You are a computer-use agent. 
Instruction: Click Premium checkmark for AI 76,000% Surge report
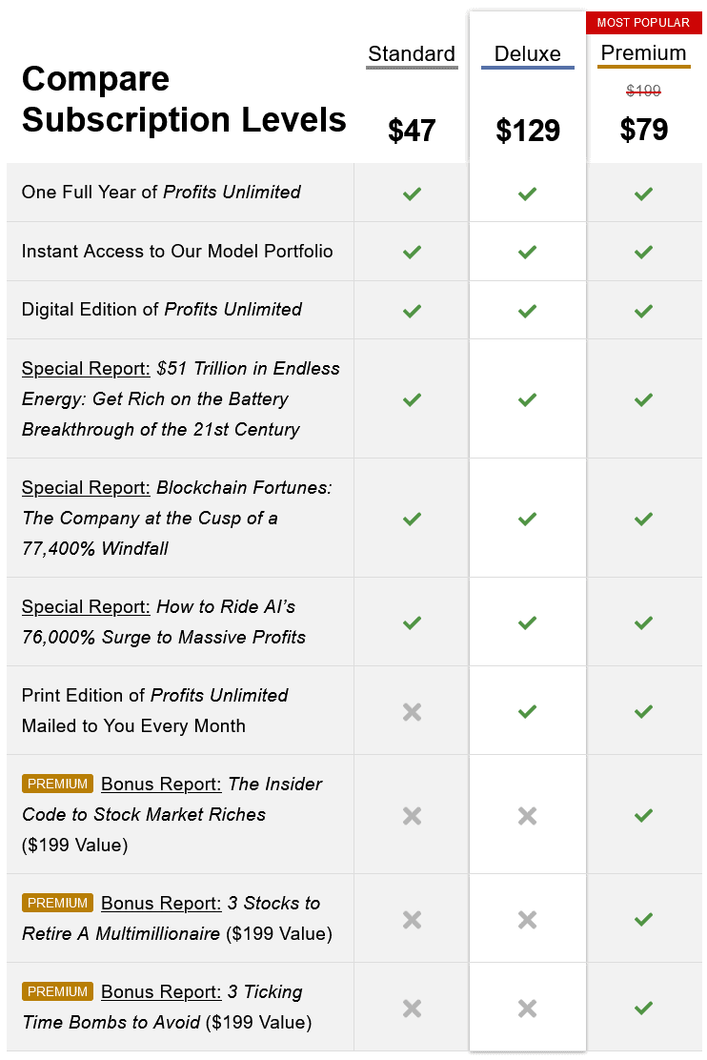coord(643,622)
